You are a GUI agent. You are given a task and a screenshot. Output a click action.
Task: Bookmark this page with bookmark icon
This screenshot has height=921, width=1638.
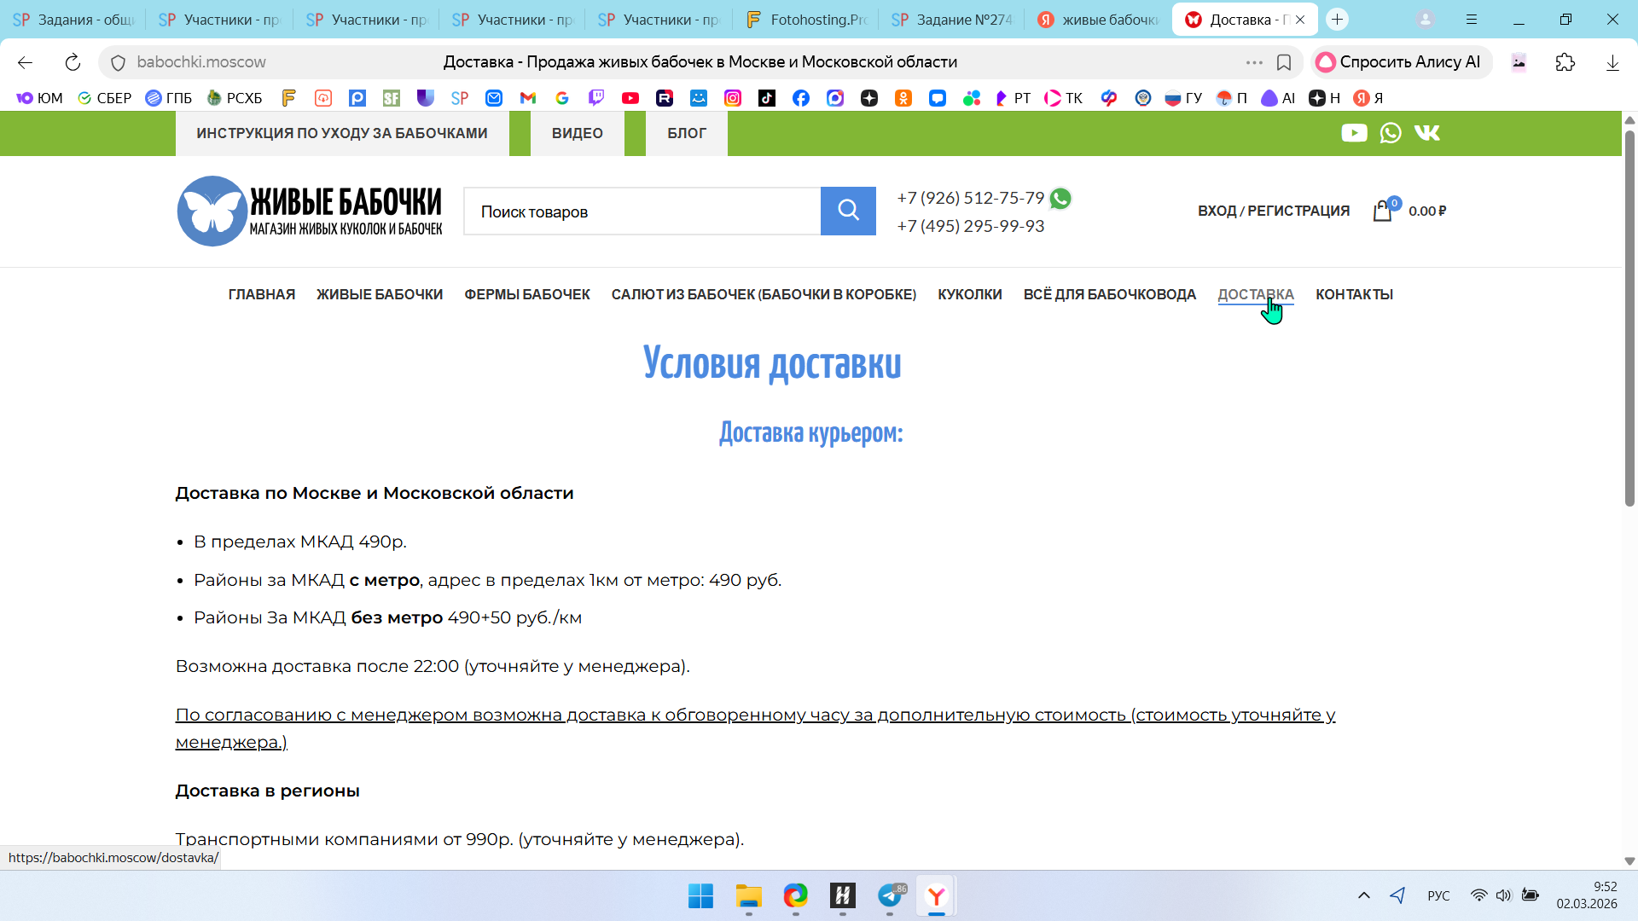[1284, 62]
